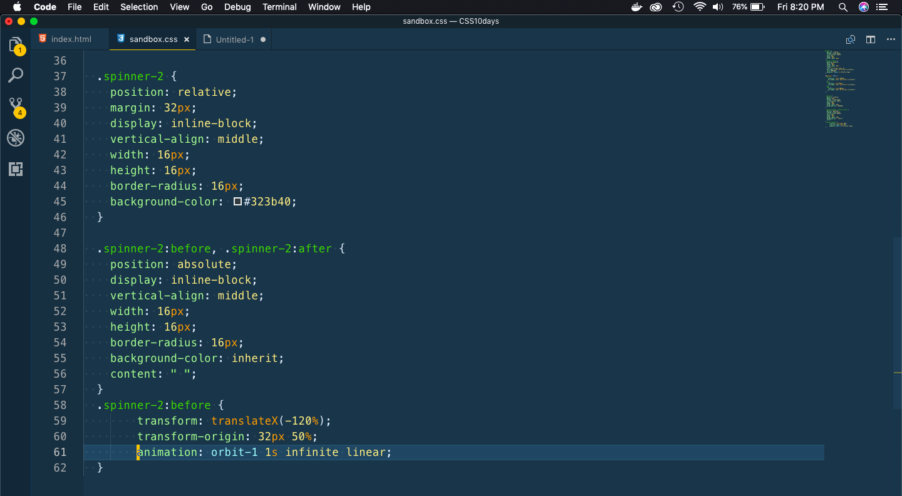The width and height of the screenshot is (902, 496).
Task: Open the Go menu
Action: coord(207,7)
